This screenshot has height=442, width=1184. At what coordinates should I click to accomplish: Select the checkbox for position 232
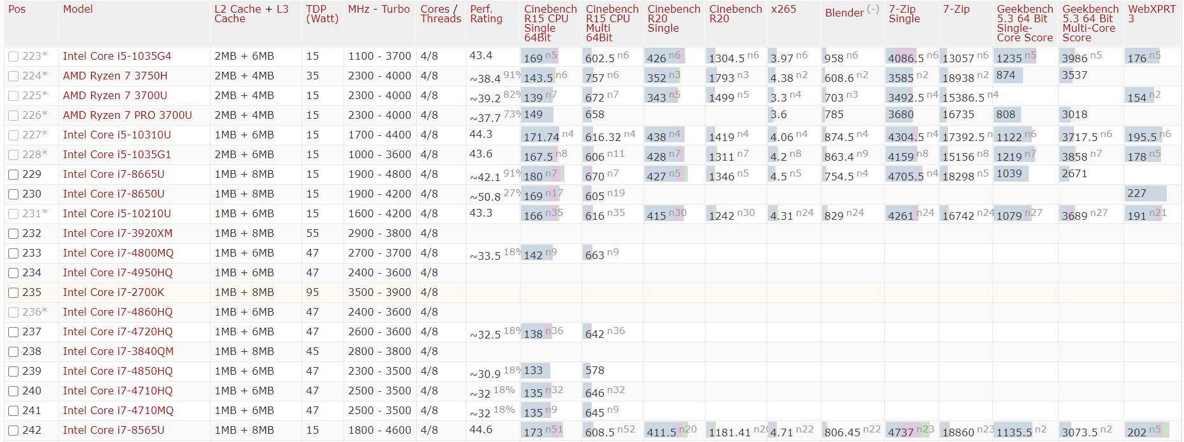pos(13,234)
